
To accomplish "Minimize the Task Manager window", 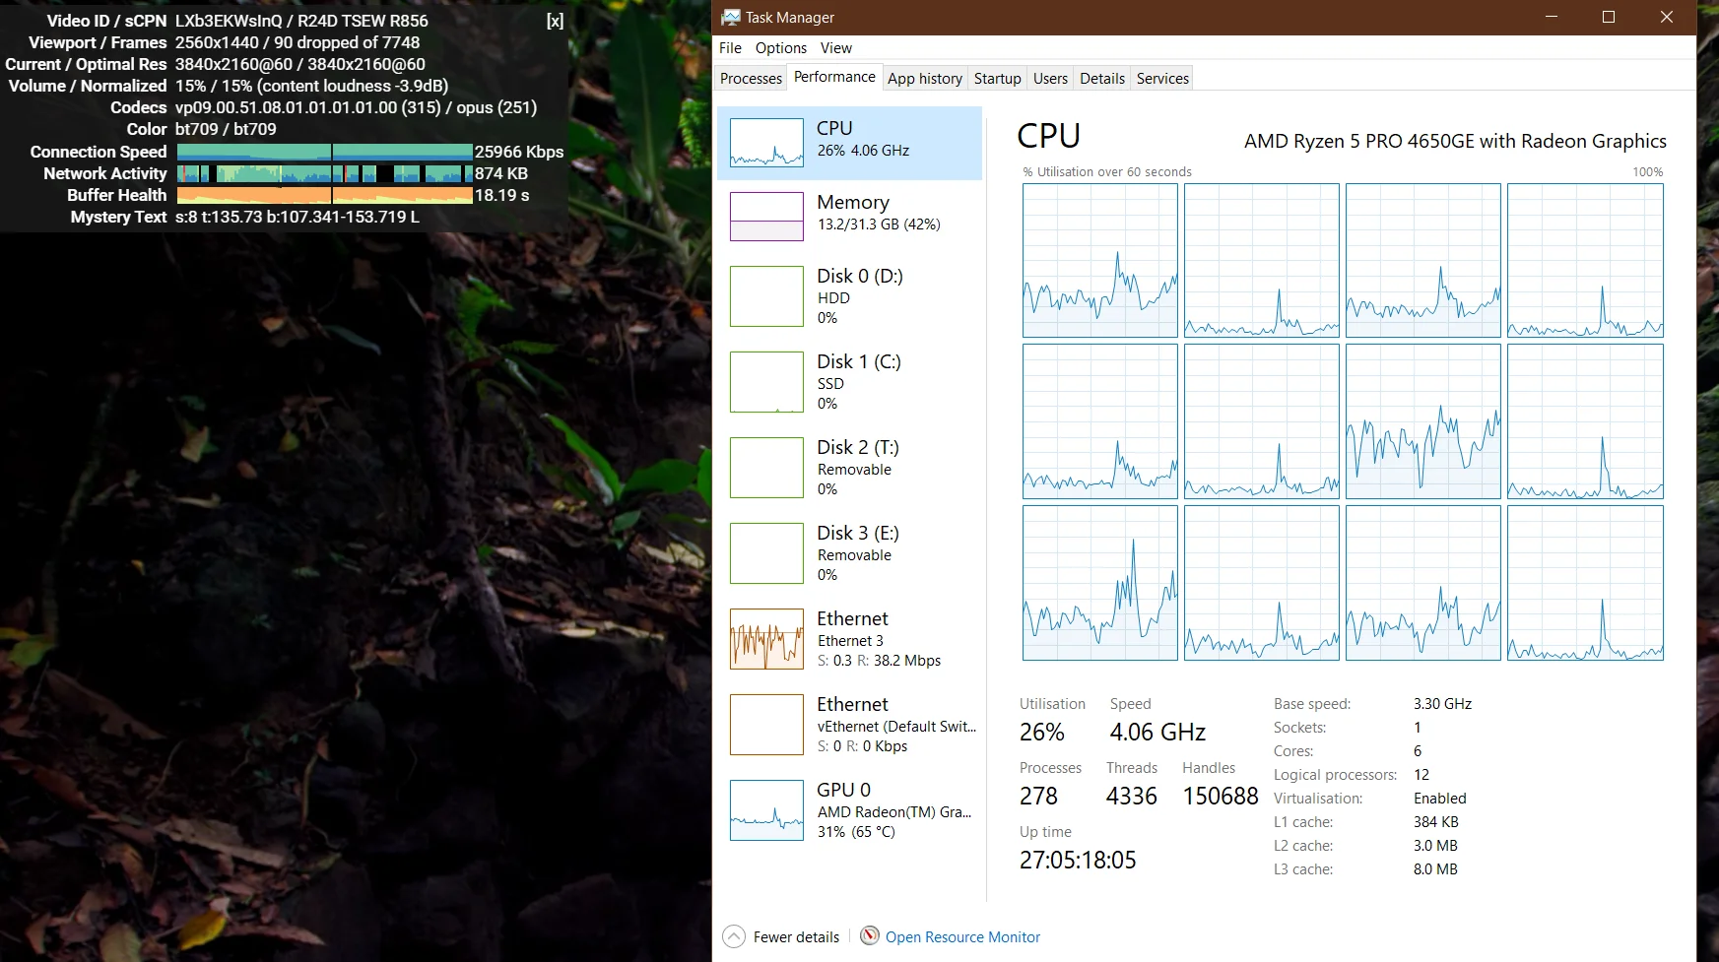I will pos(1552,18).
